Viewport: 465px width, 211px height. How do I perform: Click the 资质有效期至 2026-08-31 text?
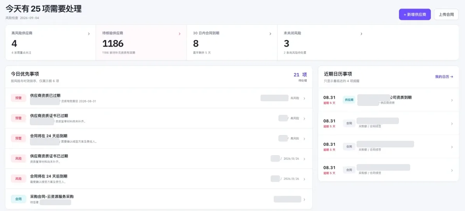pos(79,101)
